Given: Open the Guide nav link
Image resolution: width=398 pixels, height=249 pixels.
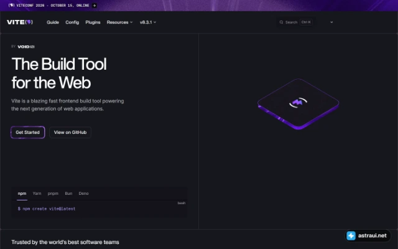Looking at the screenshot, I should (x=53, y=22).
